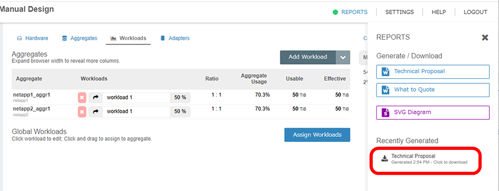Generate the What to Quote document
499x191 pixels.
[433, 90]
